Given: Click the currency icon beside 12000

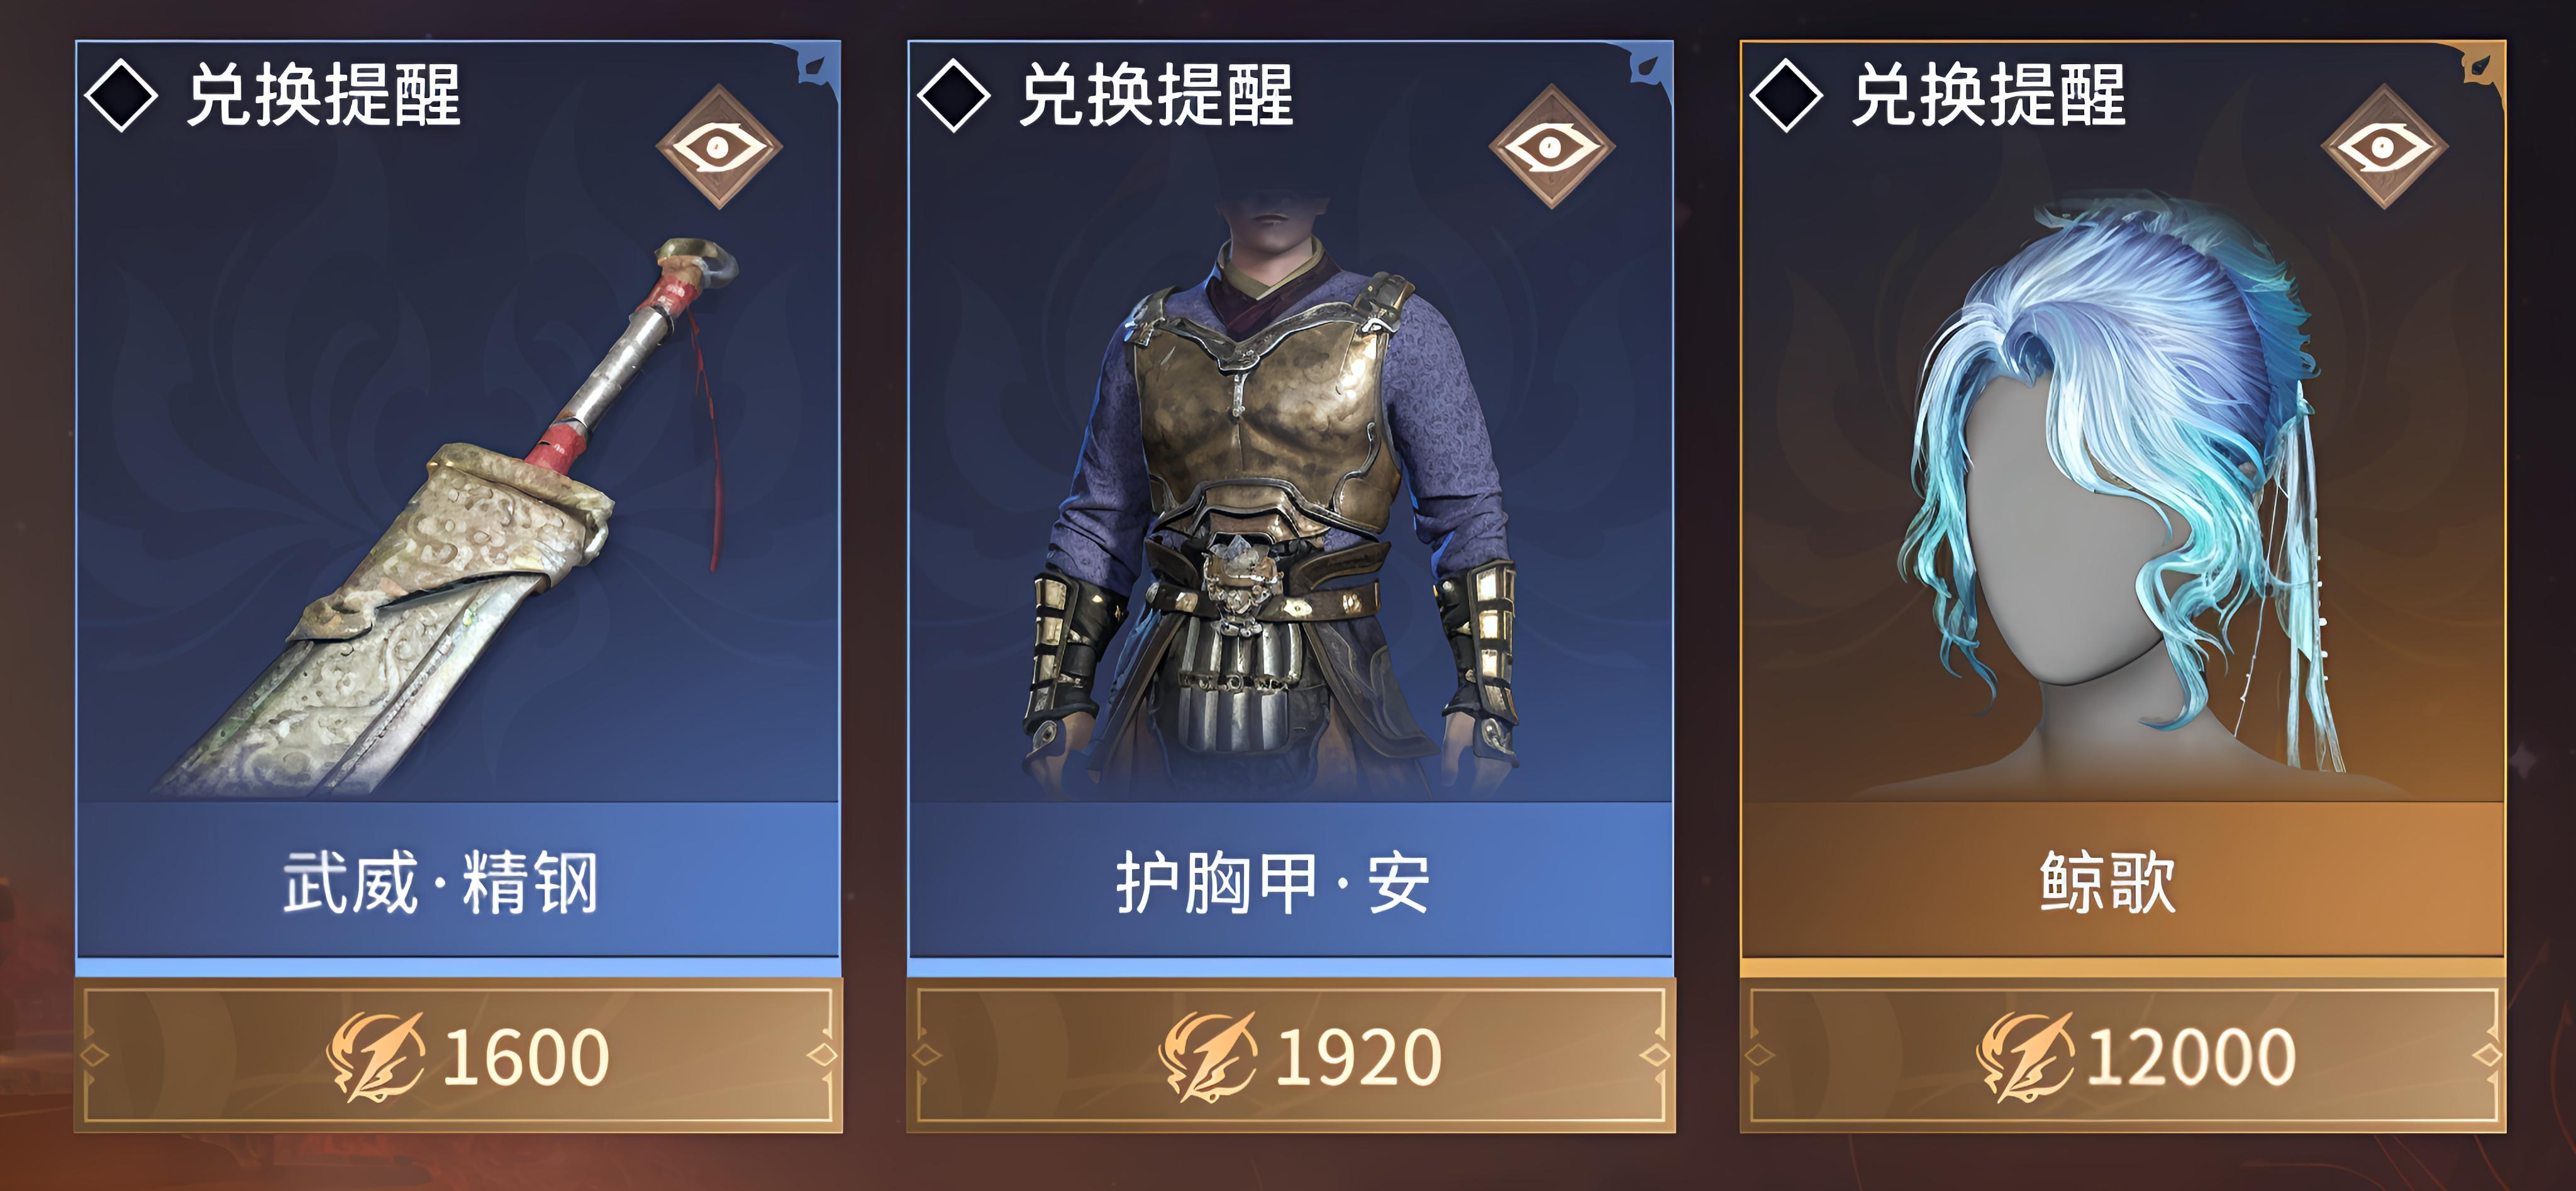Looking at the screenshot, I should point(2025,1057).
